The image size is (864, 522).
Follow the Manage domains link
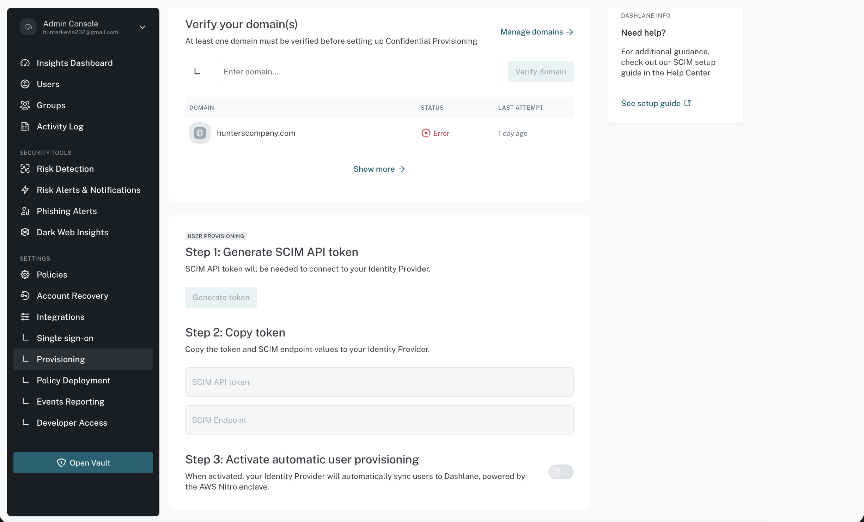click(537, 32)
